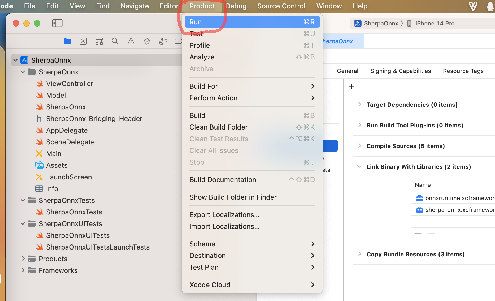Select Analyze in the Product menu

pyautogui.click(x=252, y=57)
